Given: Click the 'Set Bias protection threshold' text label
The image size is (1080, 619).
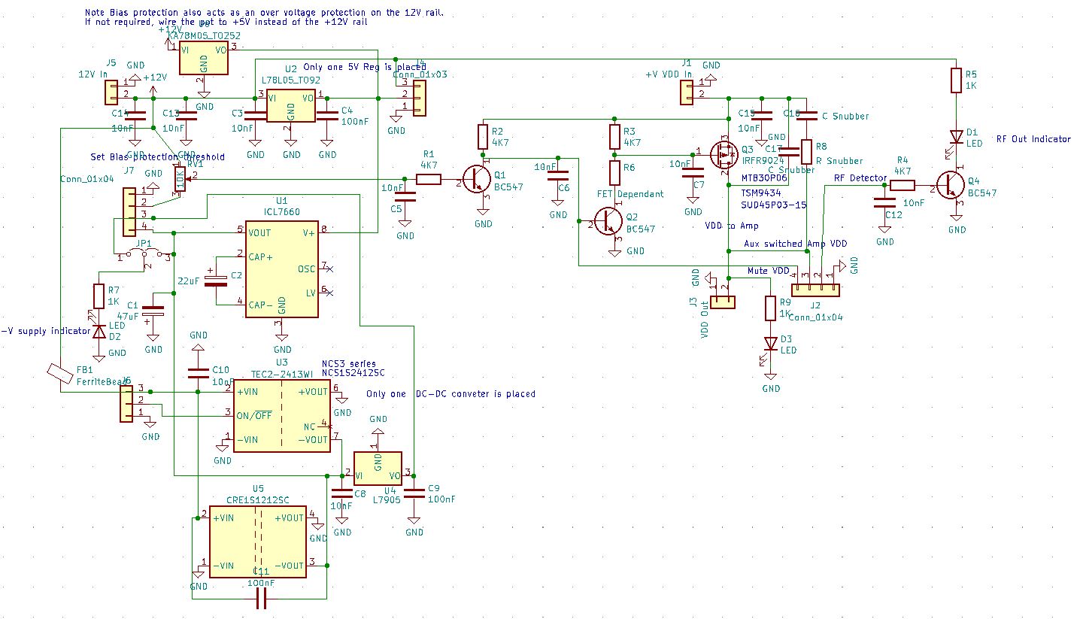Looking at the screenshot, I should tap(157, 157).
